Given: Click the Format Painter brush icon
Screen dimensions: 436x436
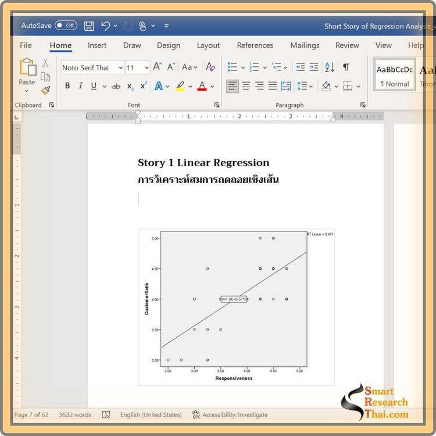Looking at the screenshot, I should (45, 90).
